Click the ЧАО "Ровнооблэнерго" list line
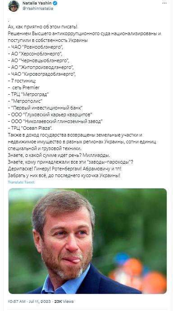 click(x=36, y=47)
